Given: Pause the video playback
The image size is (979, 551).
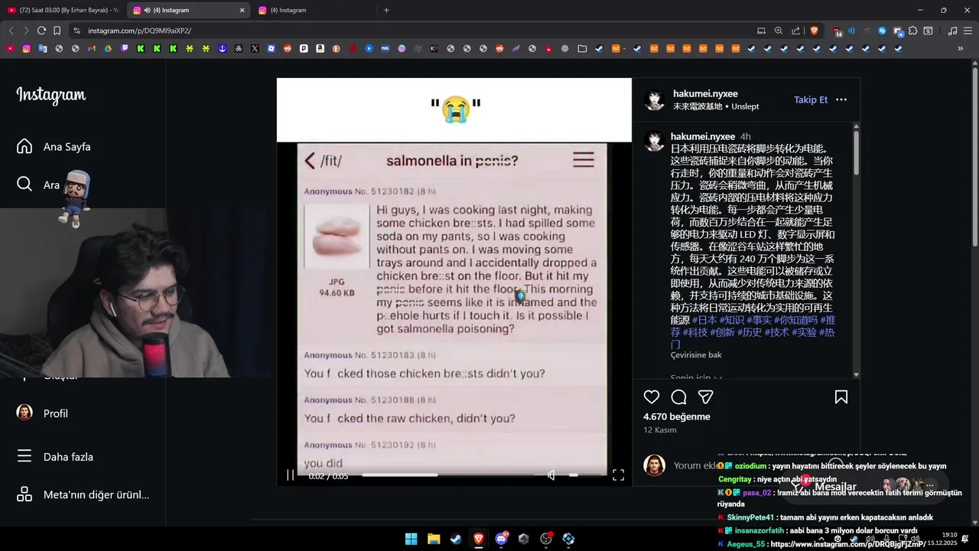Looking at the screenshot, I should 291,475.
